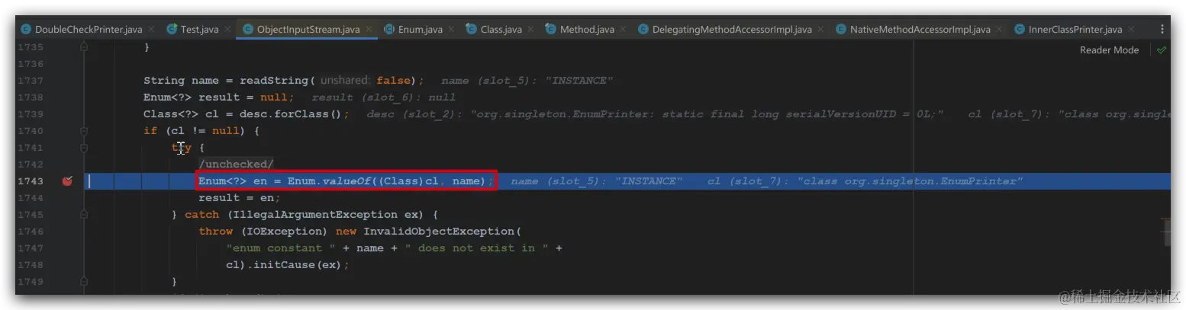1186x310 pixels.
Task: Click the inline debug value 'result (slot_6): null'
Action: (x=383, y=97)
